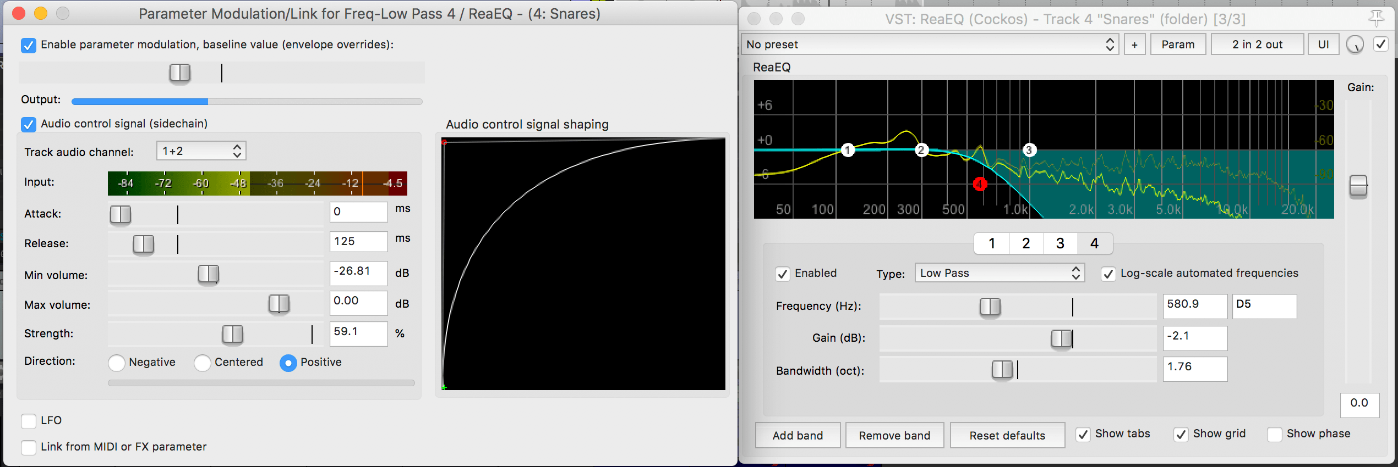Click the Release slider handle
The image size is (1398, 467).
coord(144,244)
